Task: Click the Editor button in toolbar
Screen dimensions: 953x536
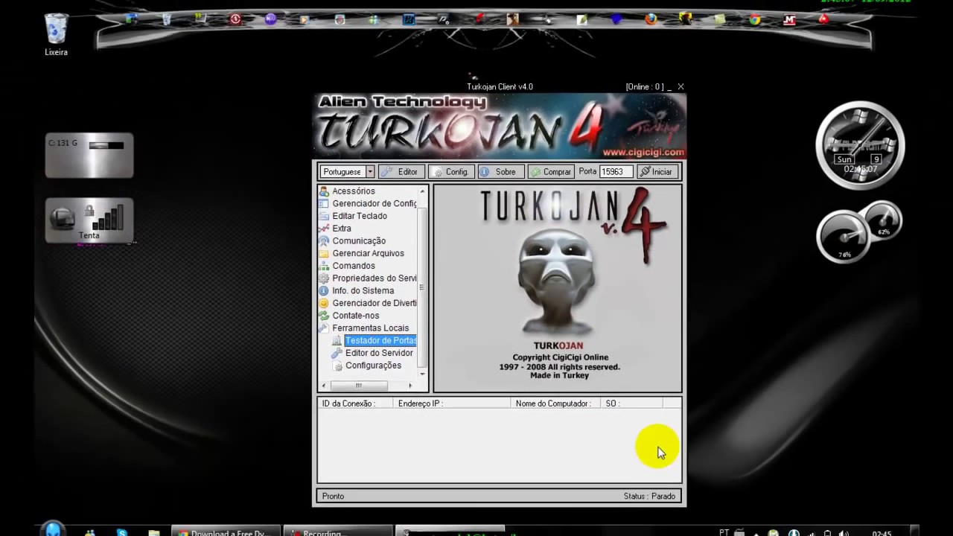Action: pos(401,172)
